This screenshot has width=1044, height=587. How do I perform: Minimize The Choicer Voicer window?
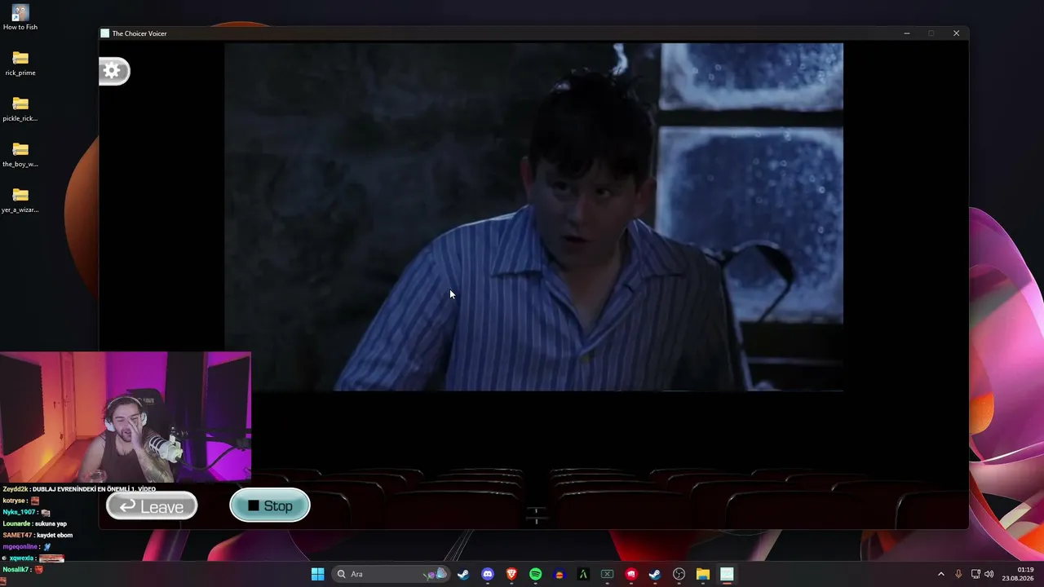point(907,33)
